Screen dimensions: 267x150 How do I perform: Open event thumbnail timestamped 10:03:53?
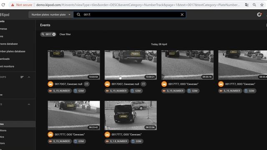click(x=74, y=65)
